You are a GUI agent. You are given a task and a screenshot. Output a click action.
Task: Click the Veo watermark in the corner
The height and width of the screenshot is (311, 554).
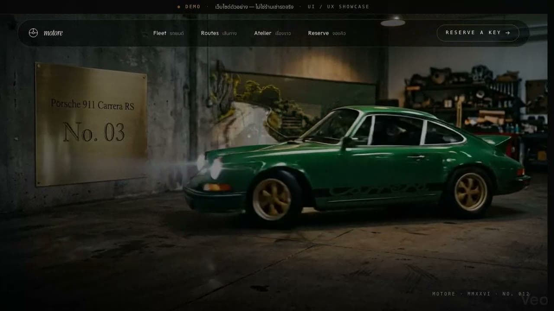point(535,300)
